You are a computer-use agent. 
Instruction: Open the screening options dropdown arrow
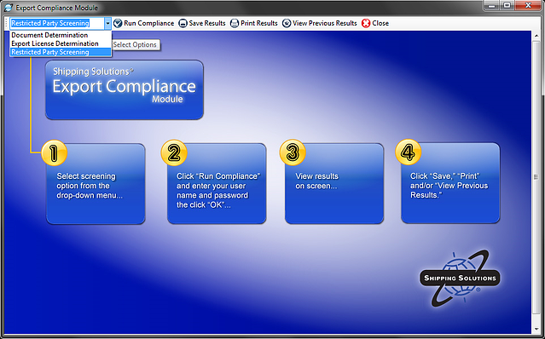point(107,24)
